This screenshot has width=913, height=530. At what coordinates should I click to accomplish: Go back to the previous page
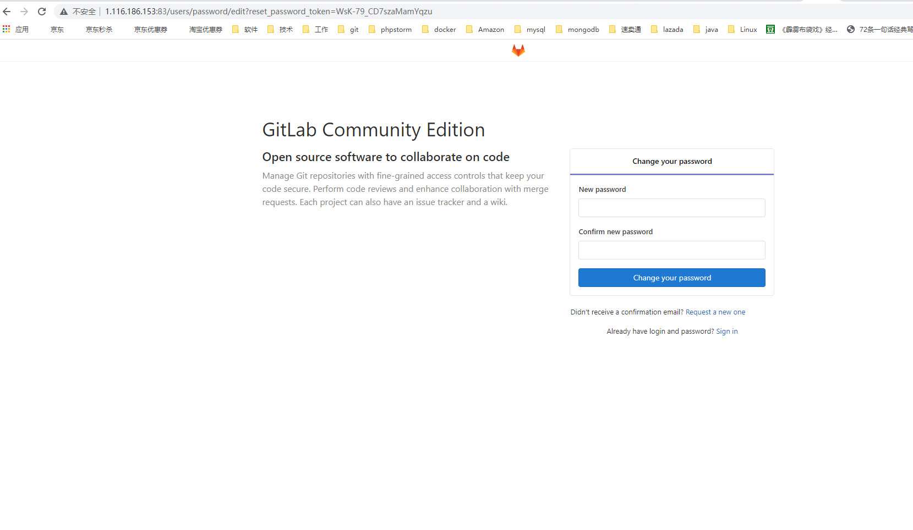tap(7, 12)
